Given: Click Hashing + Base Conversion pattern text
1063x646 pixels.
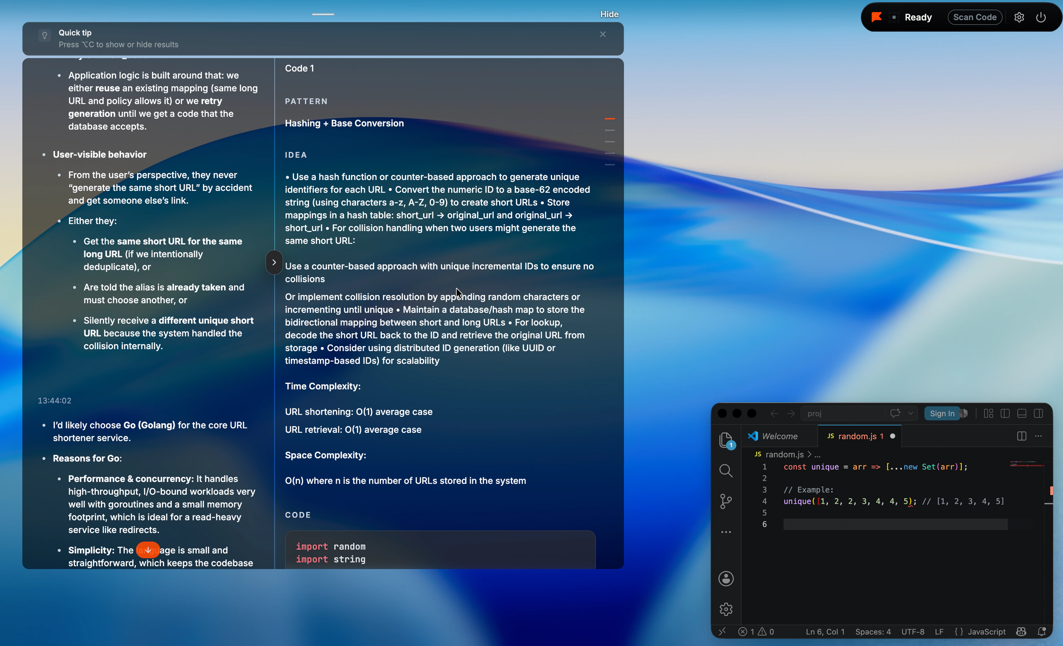Looking at the screenshot, I should coord(344,123).
